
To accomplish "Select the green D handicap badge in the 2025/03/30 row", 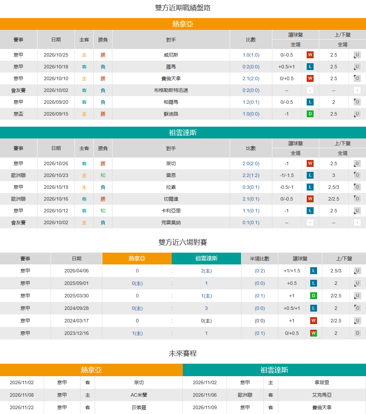I will (314, 296).
